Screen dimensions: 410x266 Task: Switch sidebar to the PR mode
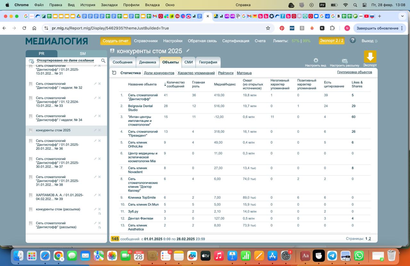41,54
